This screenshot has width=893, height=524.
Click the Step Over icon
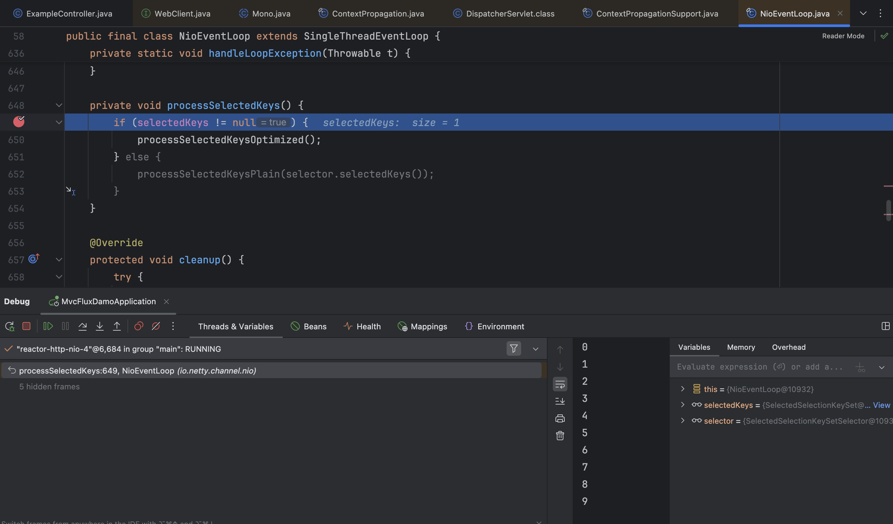coord(83,326)
